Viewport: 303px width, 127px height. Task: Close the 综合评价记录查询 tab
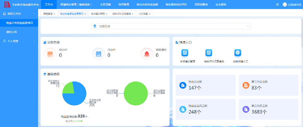pos(133,14)
